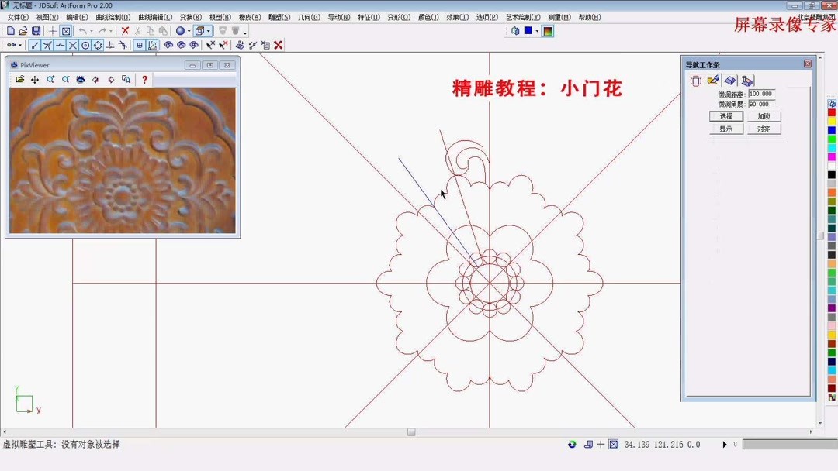Open the redo dropdown arrow
The image size is (838, 471).
111,31
